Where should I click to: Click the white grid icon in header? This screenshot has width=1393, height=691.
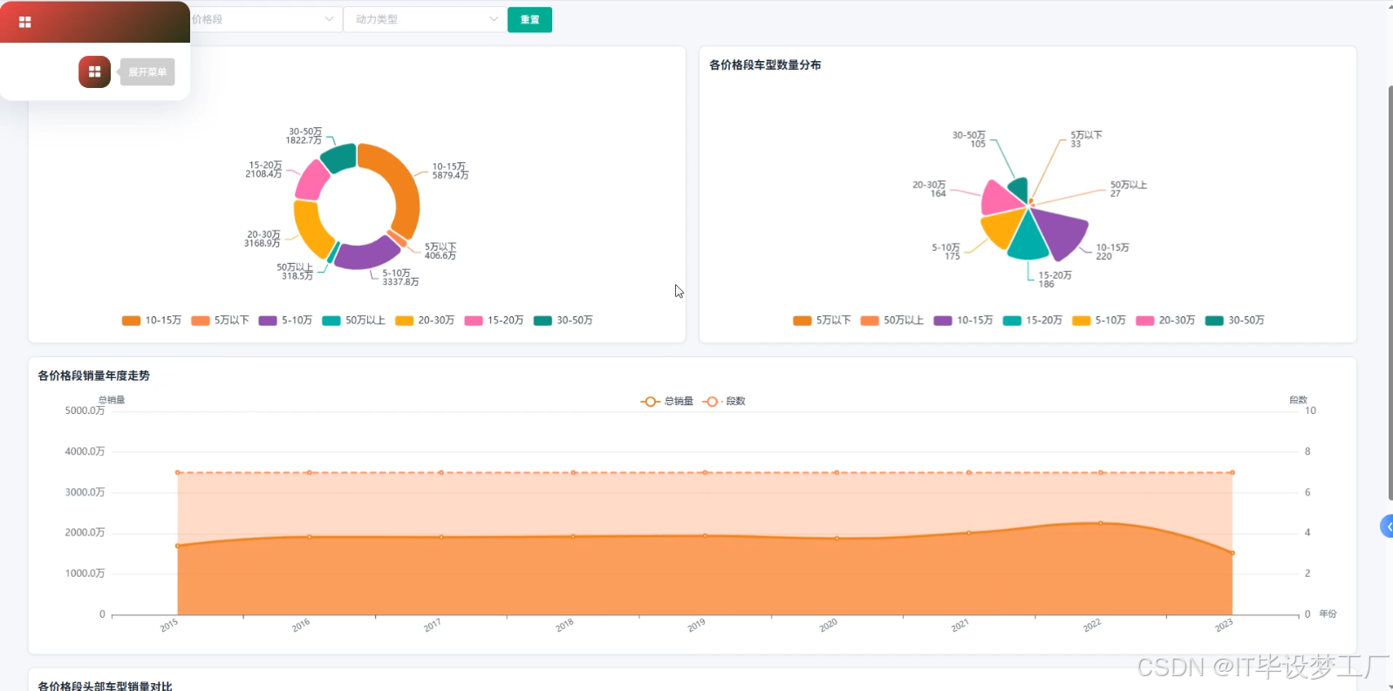(x=25, y=23)
